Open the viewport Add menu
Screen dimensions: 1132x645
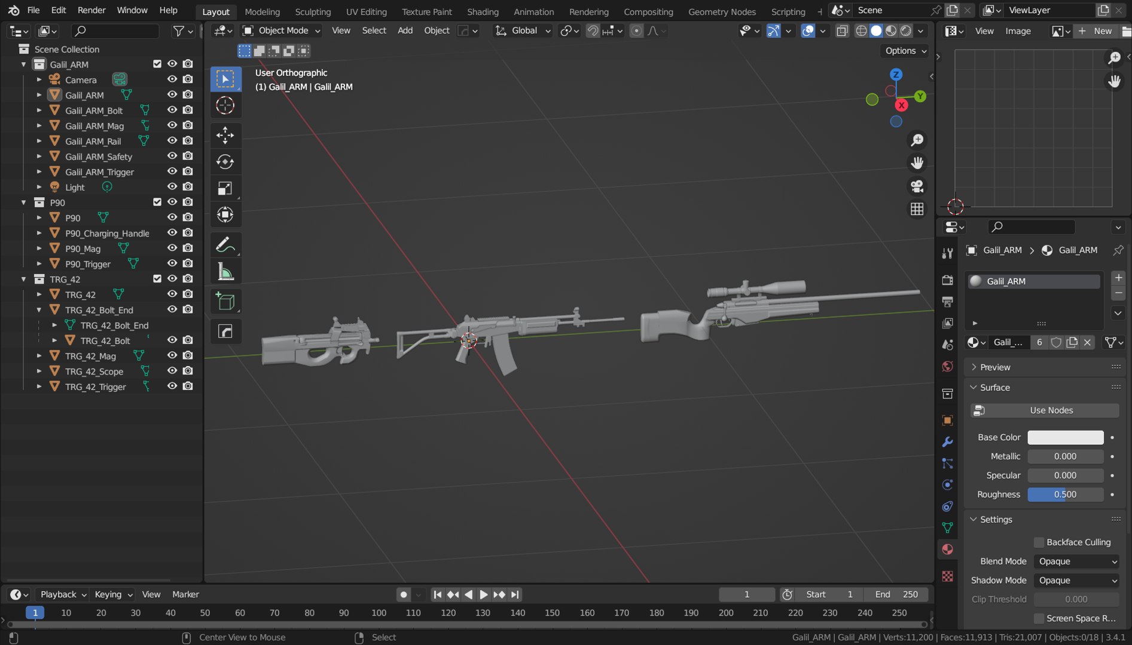405,30
